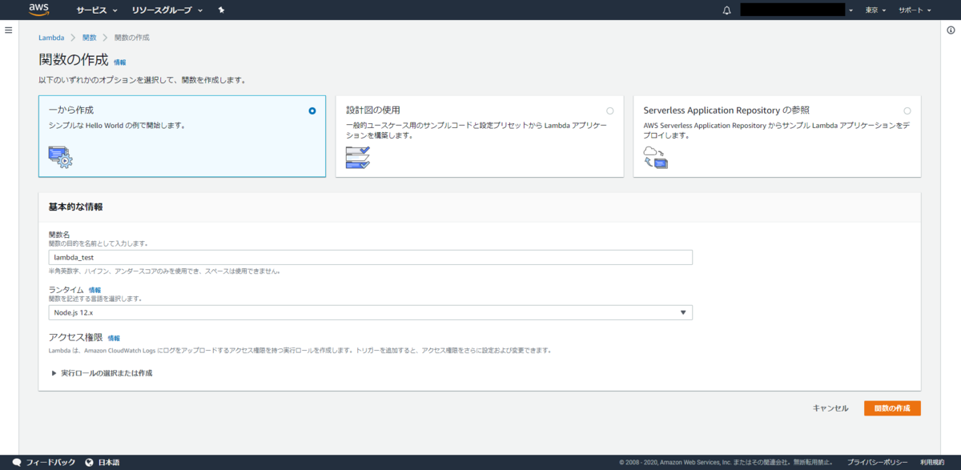Open the サービス dropdown menu
The image size is (961, 470).
coord(97,10)
